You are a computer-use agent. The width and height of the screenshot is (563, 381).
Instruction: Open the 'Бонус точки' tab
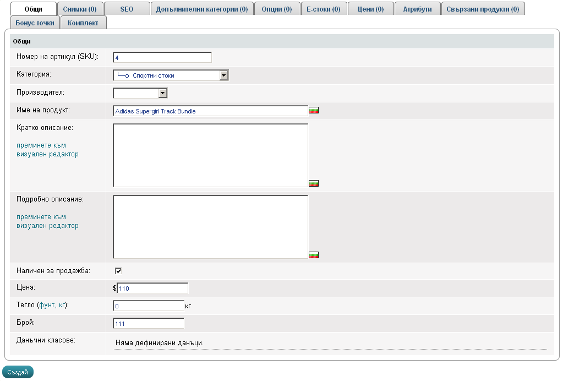(35, 23)
